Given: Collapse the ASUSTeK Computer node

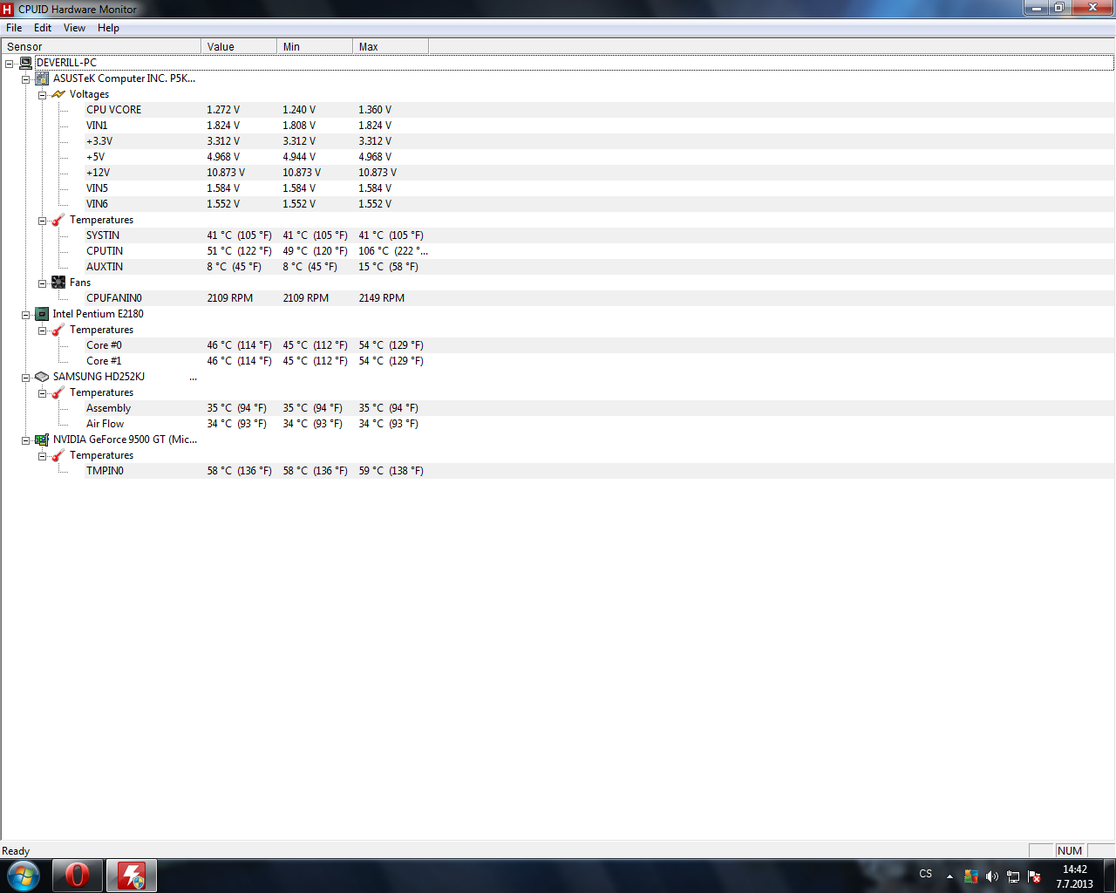Looking at the screenshot, I should [25, 79].
